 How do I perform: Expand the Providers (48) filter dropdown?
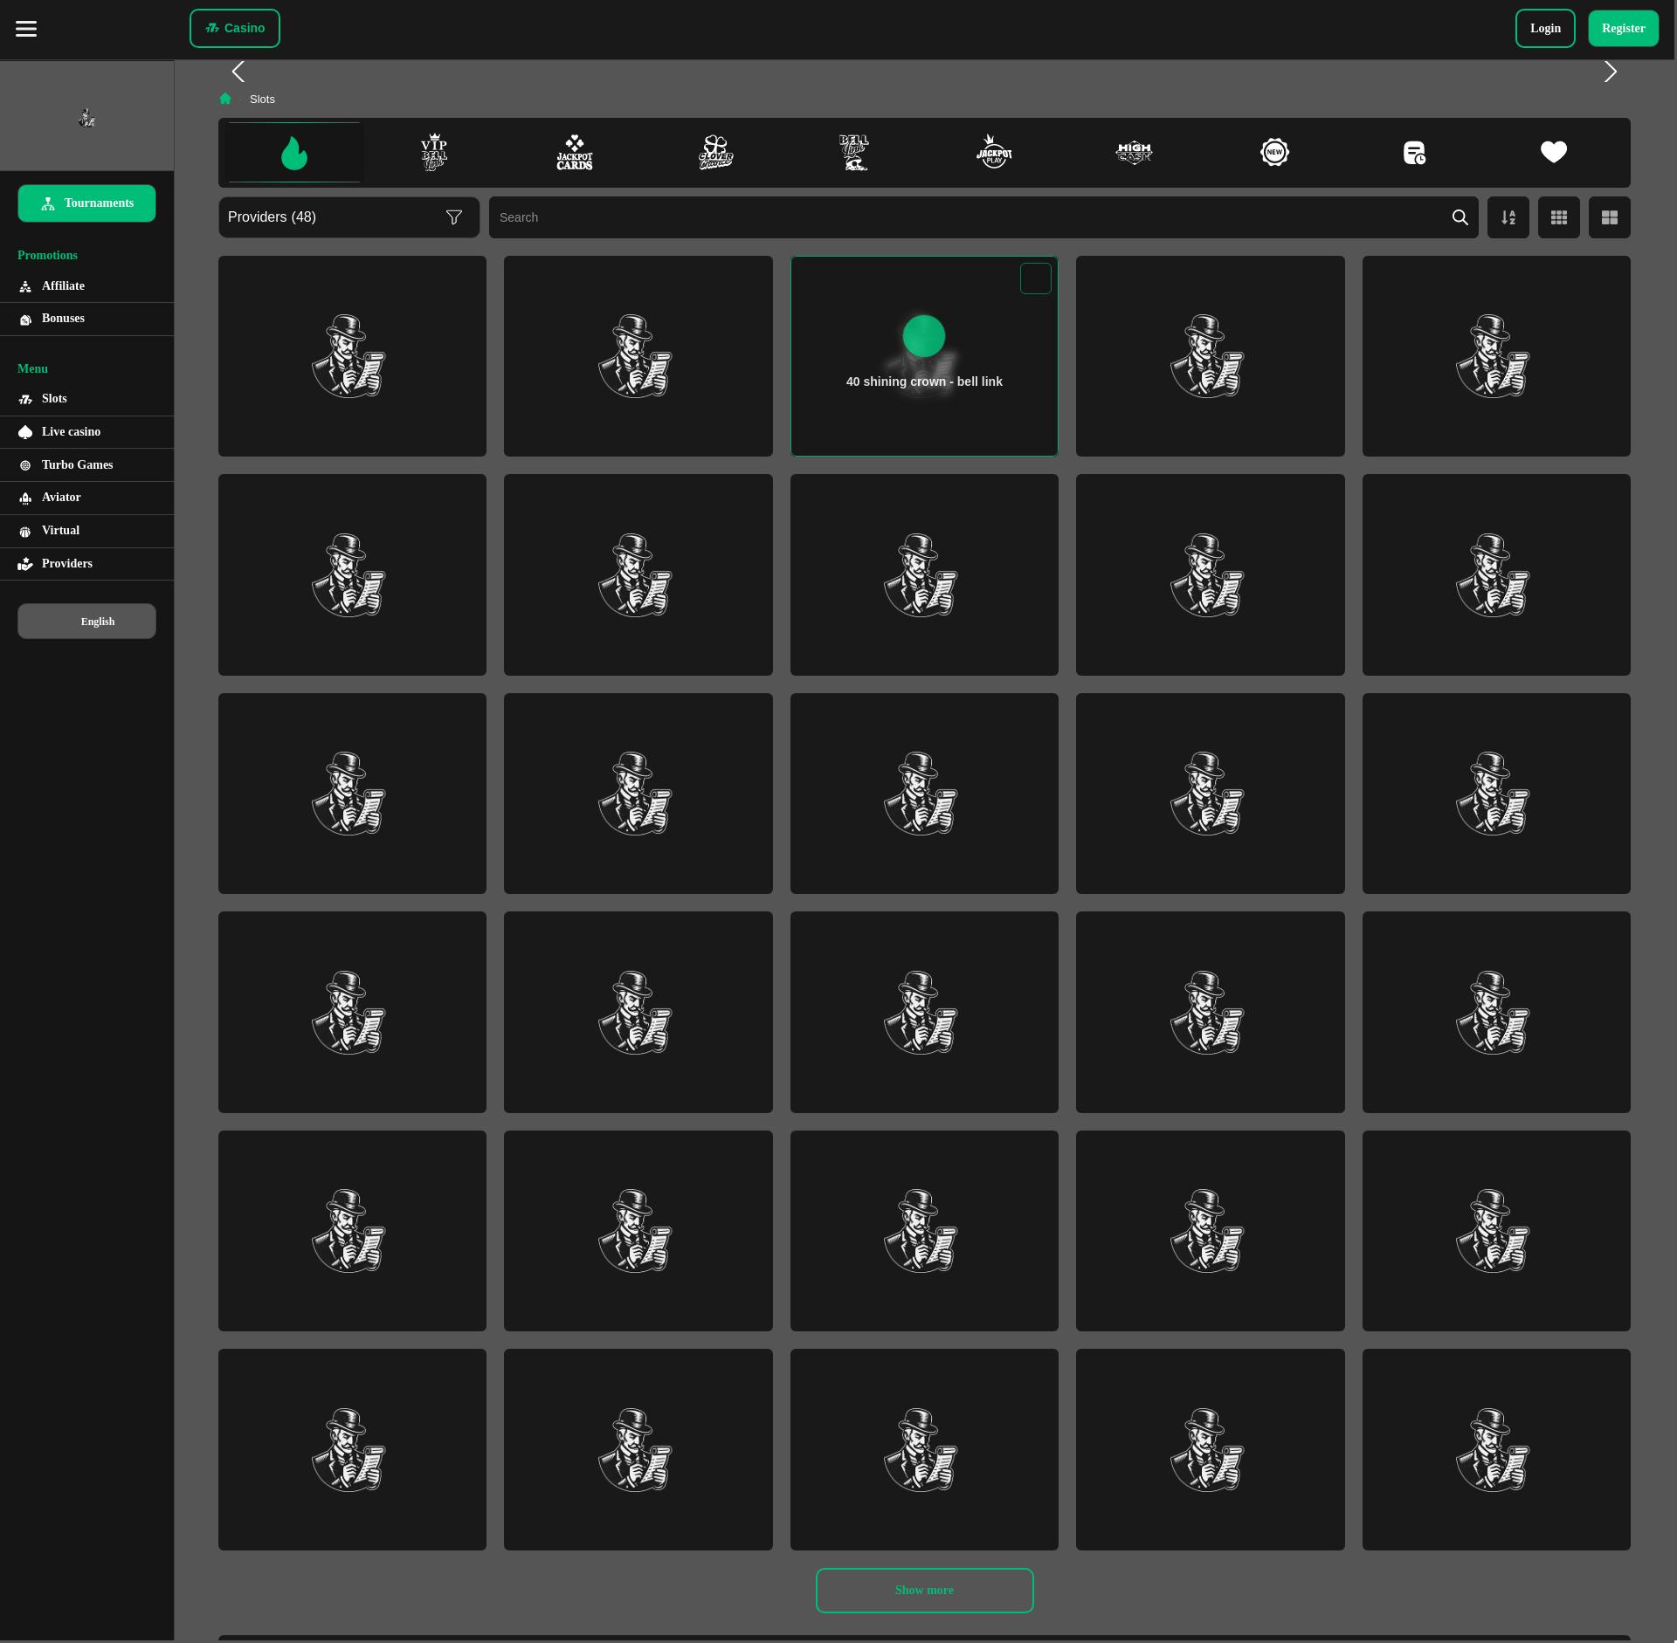tap(349, 217)
